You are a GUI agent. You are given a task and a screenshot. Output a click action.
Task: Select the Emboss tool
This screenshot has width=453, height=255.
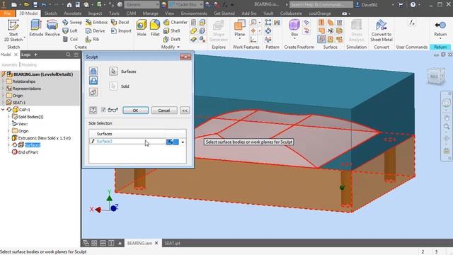coord(96,22)
